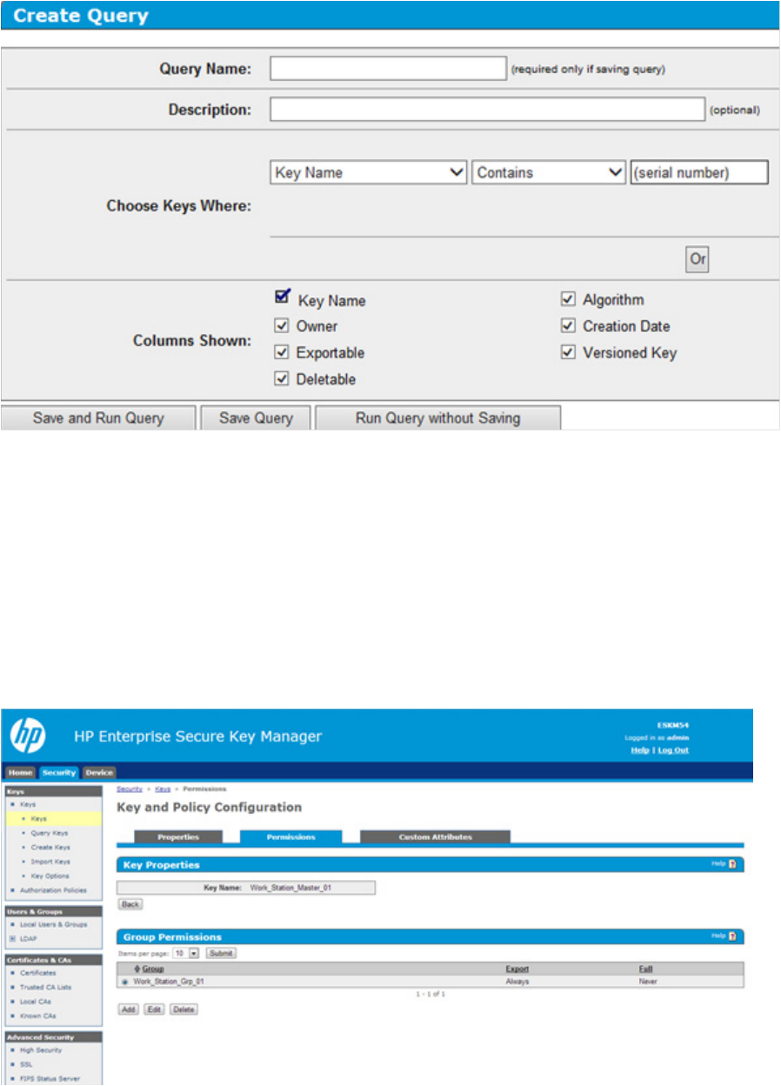Switch to the Security tab

[58, 772]
